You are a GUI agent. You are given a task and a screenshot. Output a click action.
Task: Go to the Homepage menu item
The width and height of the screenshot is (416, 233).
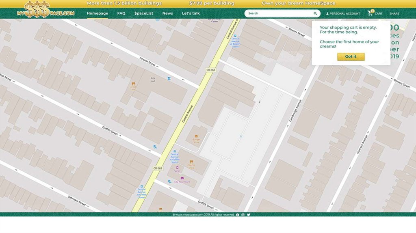[x=97, y=13]
